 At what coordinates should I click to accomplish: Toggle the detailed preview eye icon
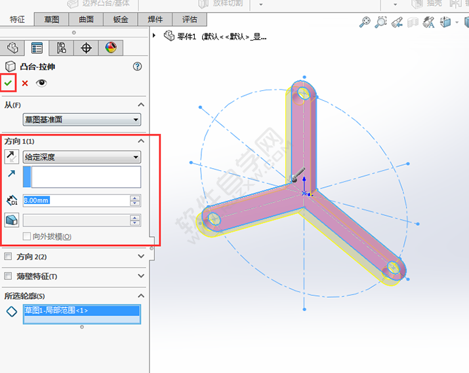[x=41, y=82]
